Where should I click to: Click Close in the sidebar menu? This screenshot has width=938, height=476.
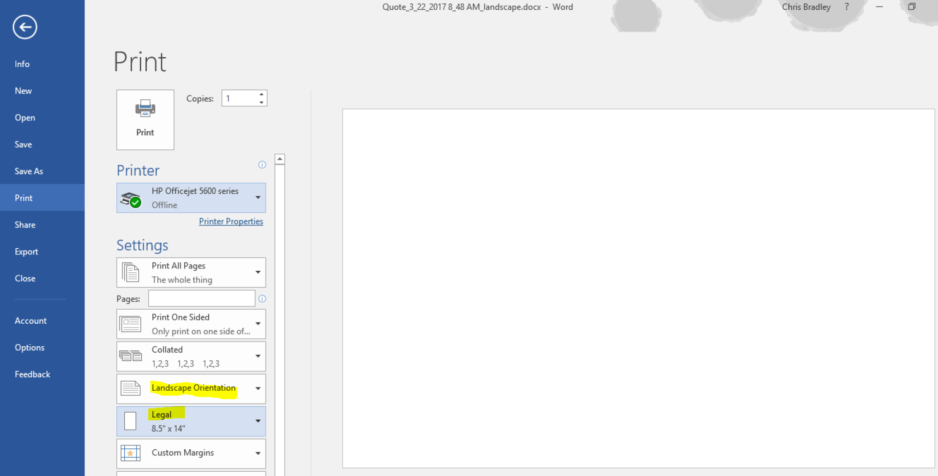click(x=42, y=278)
